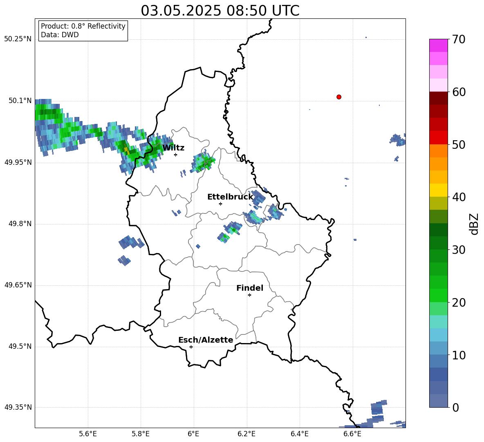Click the Wiltz location cross marker

coord(176,155)
